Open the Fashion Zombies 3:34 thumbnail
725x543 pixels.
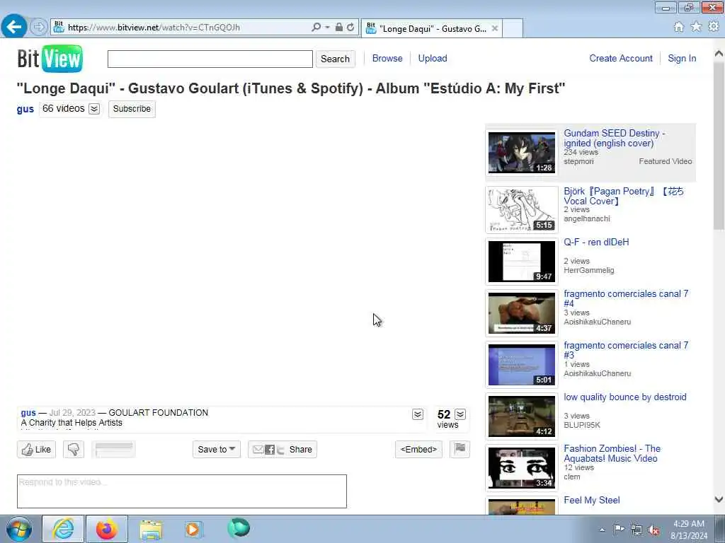[x=522, y=468]
